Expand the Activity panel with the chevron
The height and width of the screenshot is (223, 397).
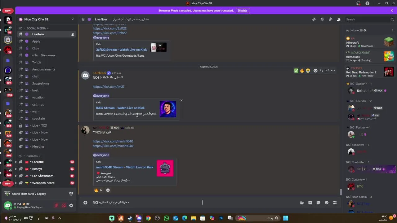pyautogui.click(x=392, y=30)
